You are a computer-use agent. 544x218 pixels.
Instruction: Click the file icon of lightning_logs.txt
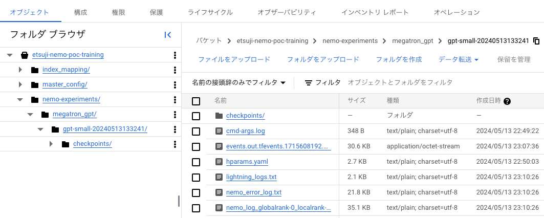219,177
